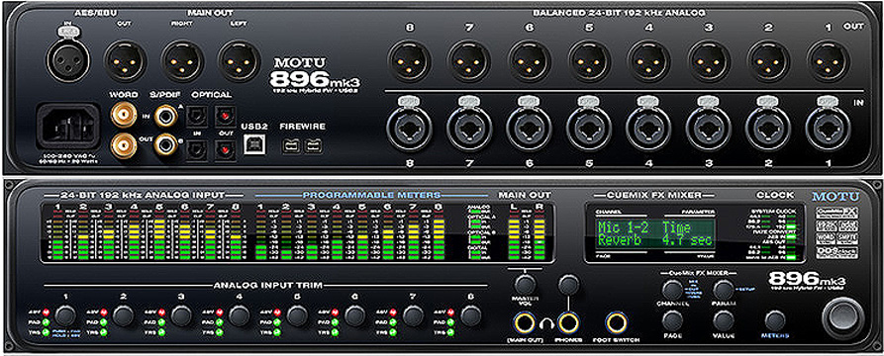This screenshot has height=356, width=884.
Task: Click analog IN combo jack 7
Action: [x=469, y=129]
